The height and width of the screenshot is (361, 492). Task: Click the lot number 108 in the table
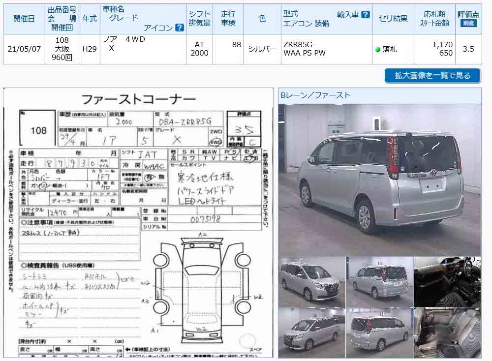(x=62, y=40)
